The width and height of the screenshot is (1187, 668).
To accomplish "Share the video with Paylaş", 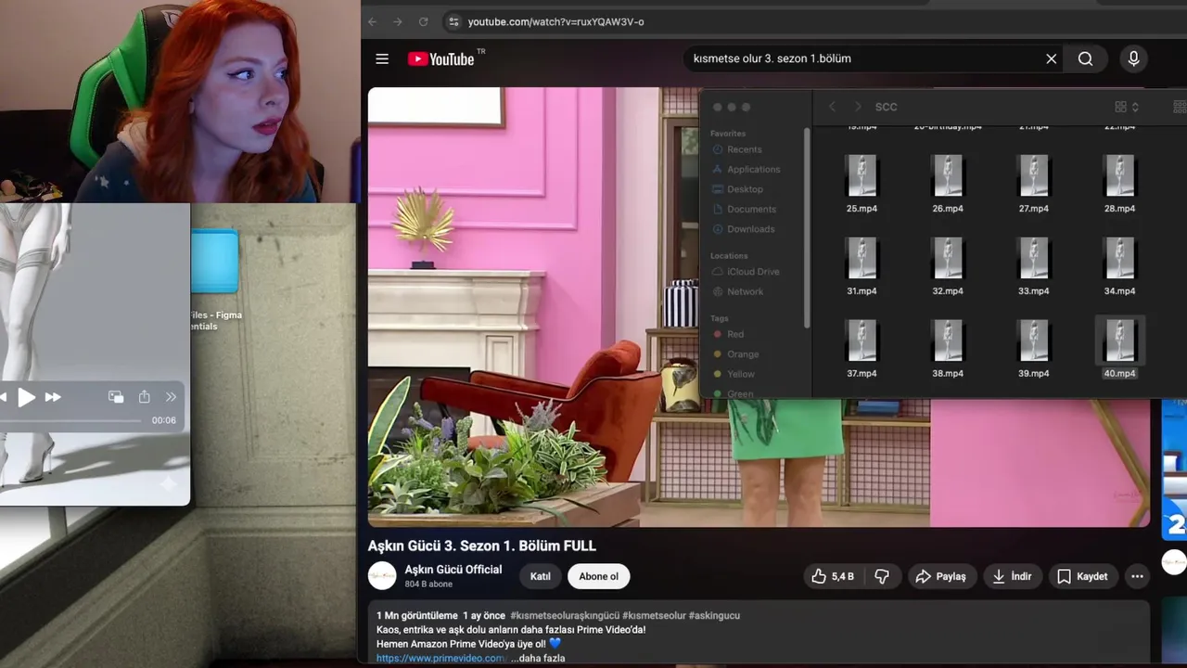I will (x=940, y=576).
